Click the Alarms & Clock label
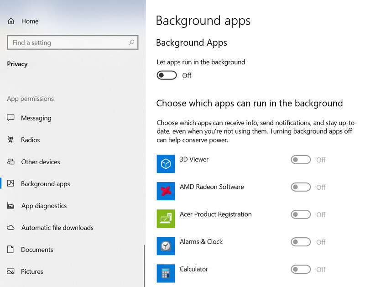The image size is (365, 287). (201, 242)
